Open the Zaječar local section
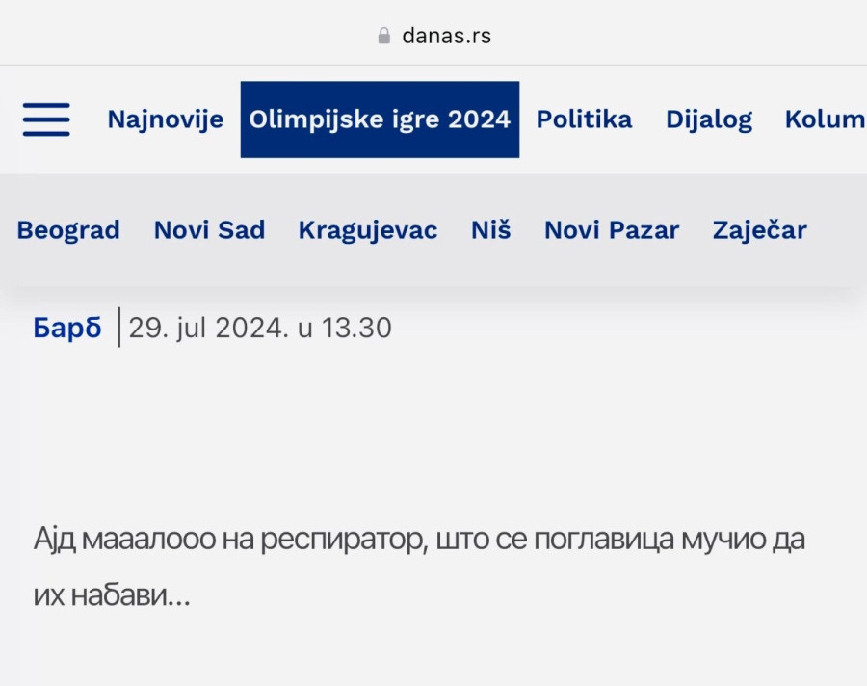 click(x=759, y=230)
